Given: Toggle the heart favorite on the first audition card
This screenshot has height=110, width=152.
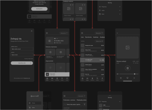Looking at the screenshot, I should (73, 5).
